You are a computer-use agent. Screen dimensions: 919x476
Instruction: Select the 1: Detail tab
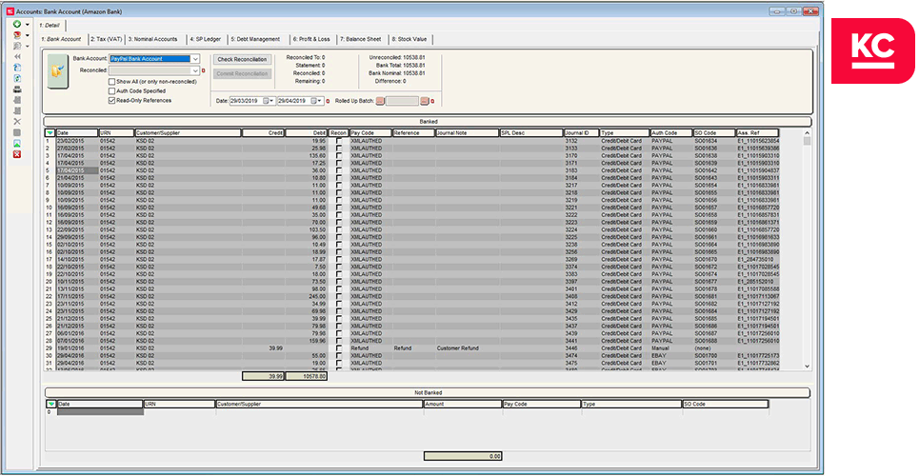click(50, 26)
